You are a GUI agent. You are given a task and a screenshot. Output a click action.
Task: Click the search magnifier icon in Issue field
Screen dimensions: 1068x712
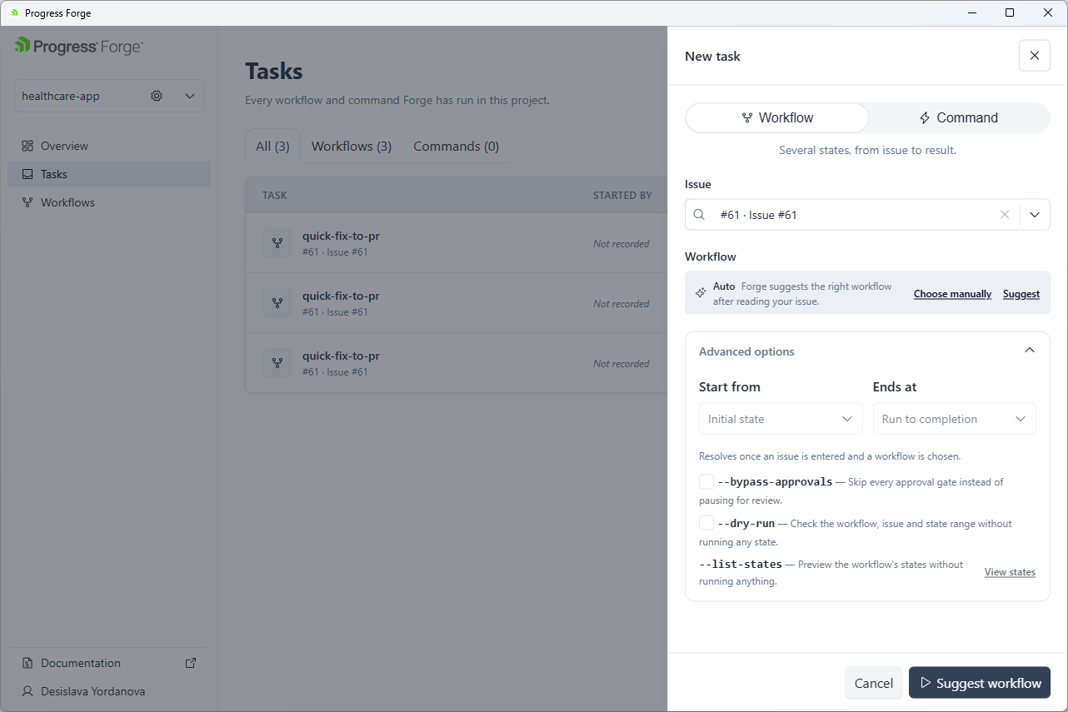click(x=700, y=215)
